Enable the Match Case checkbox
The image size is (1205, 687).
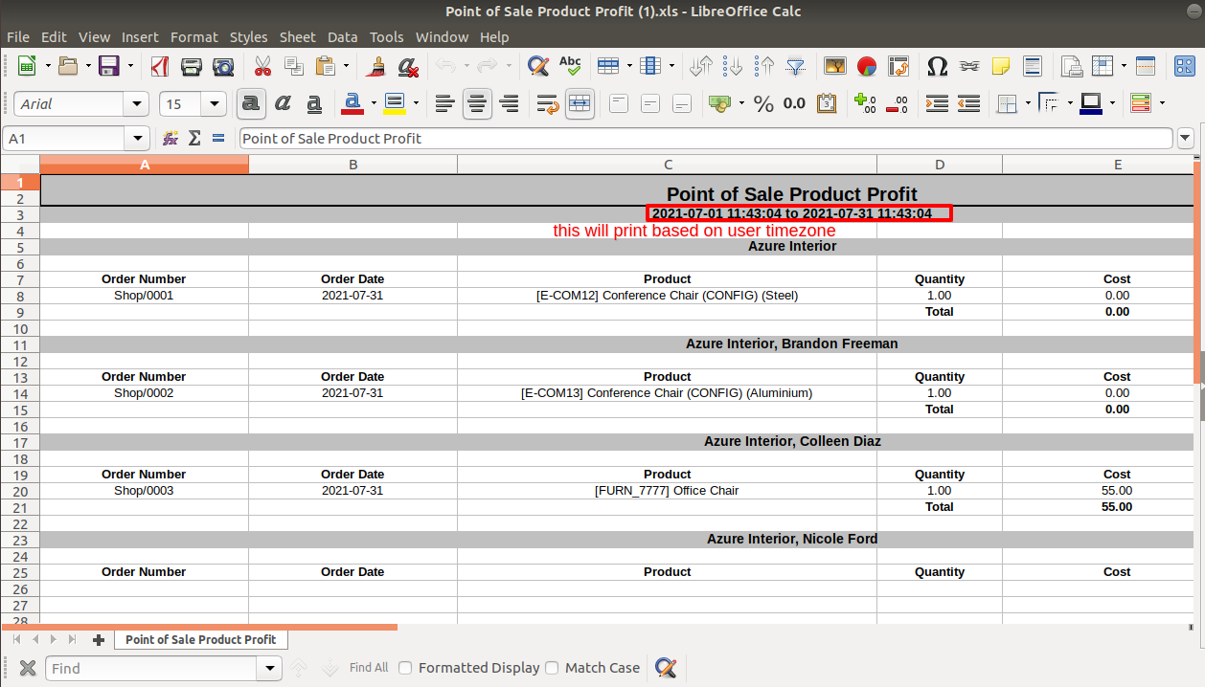pyautogui.click(x=552, y=668)
